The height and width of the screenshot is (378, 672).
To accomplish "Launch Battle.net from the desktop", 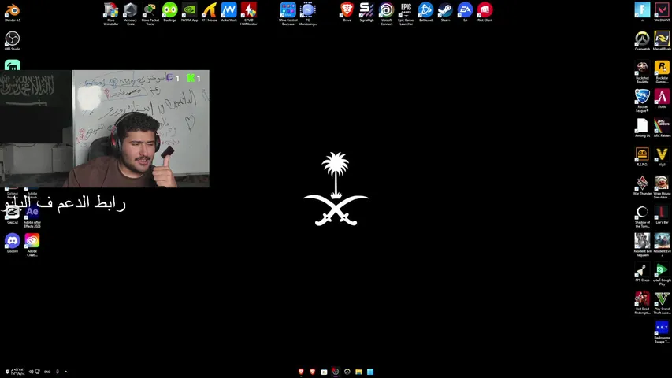I will point(425,12).
